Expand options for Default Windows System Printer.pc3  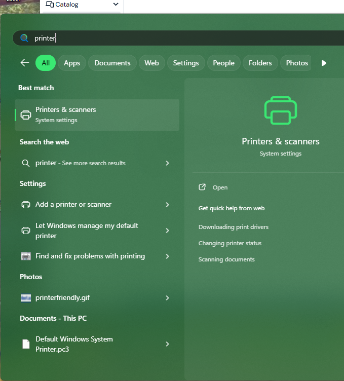pyautogui.click(x=167, y=344)
